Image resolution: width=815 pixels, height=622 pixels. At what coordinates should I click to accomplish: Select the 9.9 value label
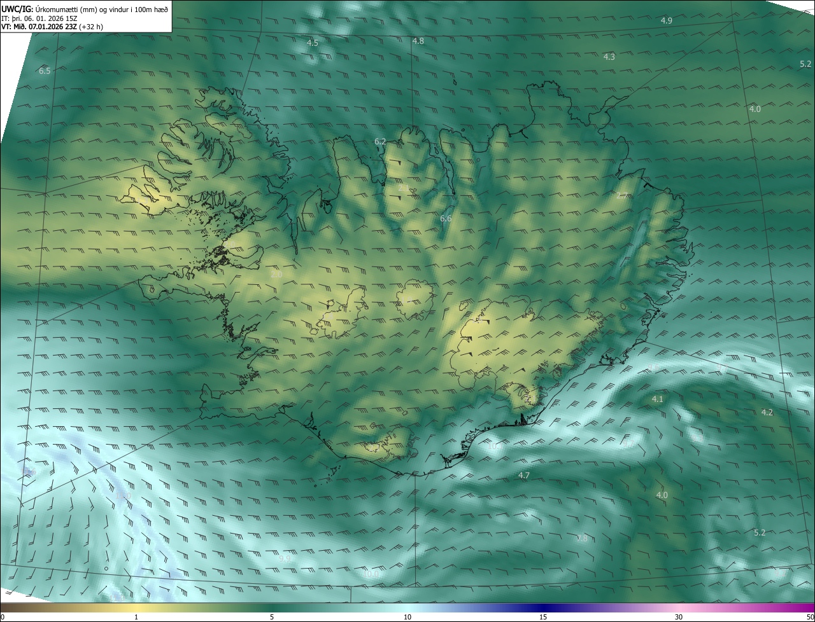point(285,558)
